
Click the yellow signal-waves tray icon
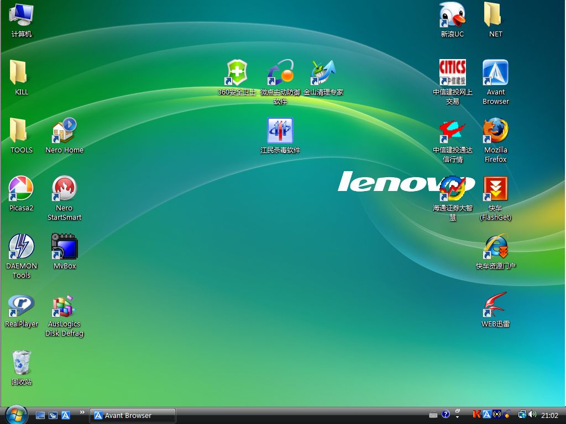pyautogui.click(x=497, y=415)
